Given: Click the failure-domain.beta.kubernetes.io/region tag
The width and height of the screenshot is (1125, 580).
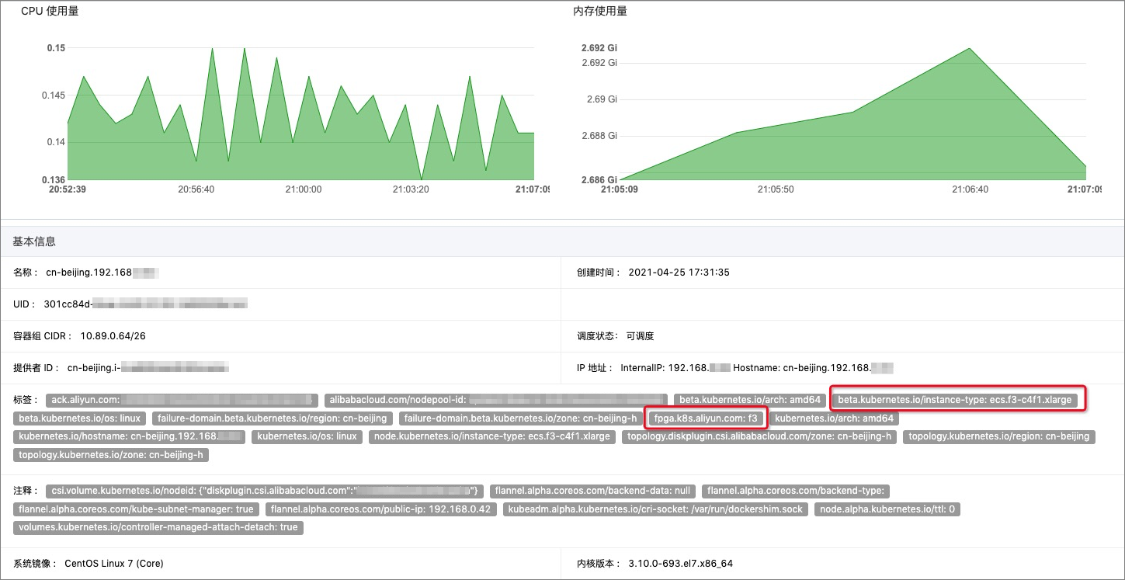Looking at the screenshot, I should tap(272, 419).
